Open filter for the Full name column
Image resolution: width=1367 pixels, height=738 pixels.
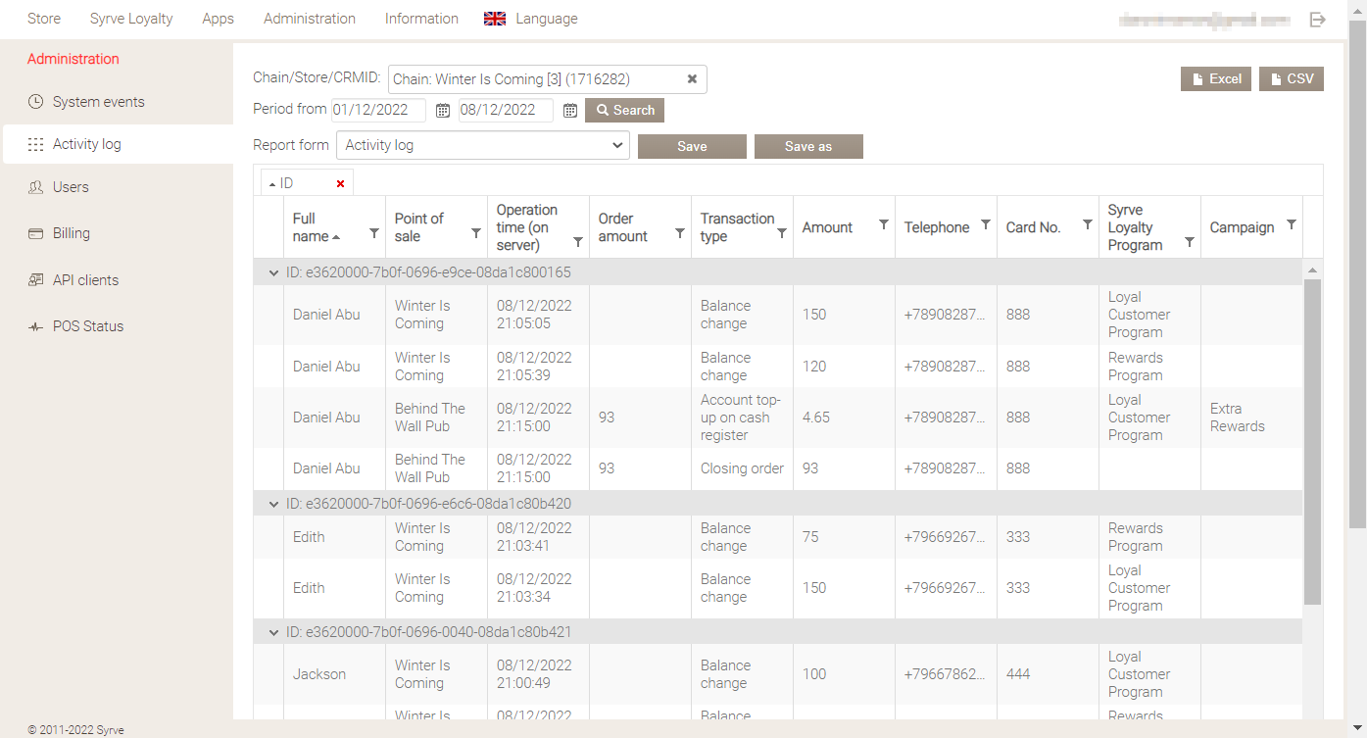(x=374, y=233)
